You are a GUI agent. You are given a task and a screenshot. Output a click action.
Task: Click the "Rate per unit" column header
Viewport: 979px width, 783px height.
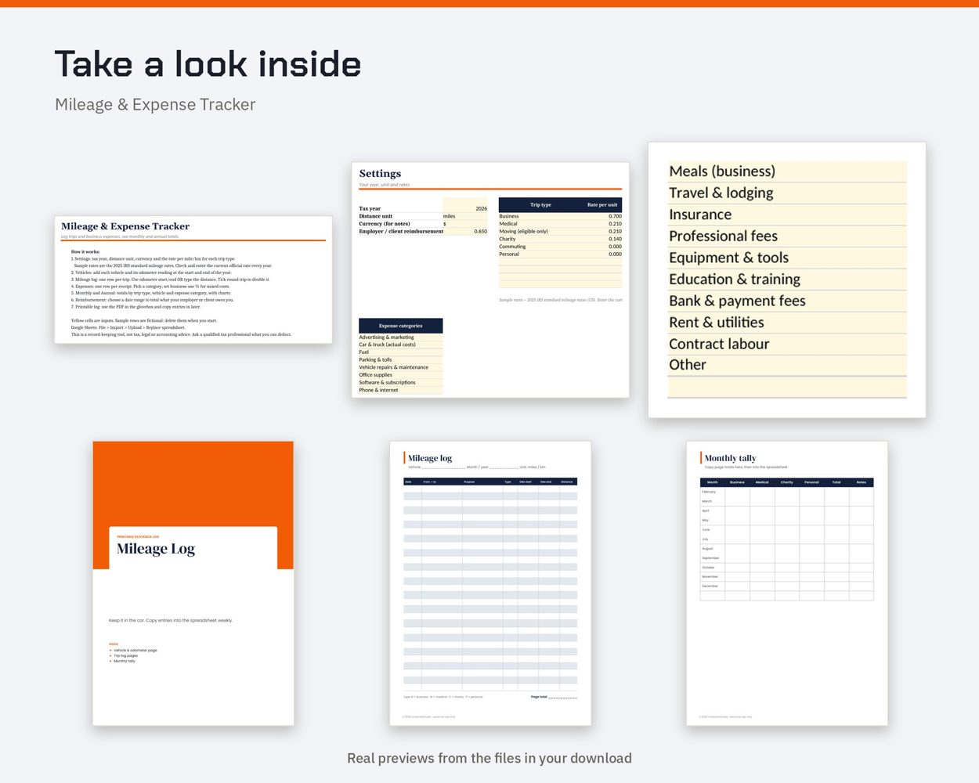(x=602, y=205)
